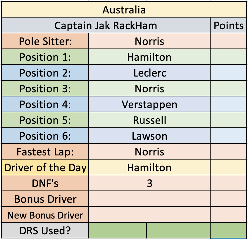
Task: Select the DNF's value cell showing 3
Action: [149, 183]
